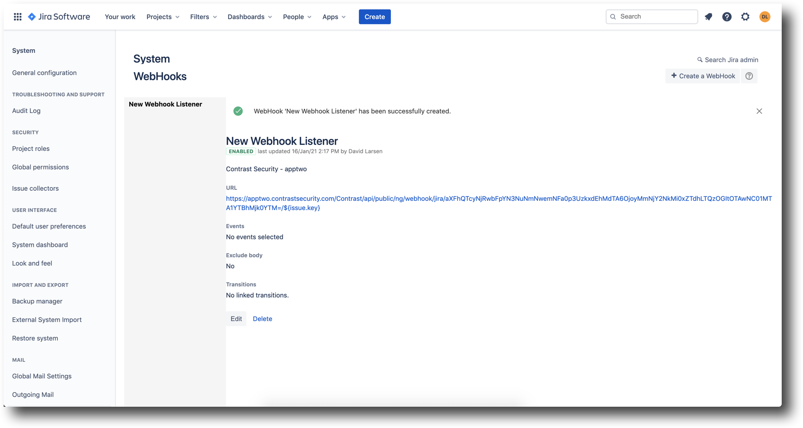Open the webhook URL link
Image resolution: width=803 pixels, height=428 pixels.
point(499,203)
